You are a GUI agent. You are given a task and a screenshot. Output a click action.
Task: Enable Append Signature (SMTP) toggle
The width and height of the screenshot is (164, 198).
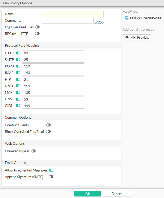coord(51,177)
